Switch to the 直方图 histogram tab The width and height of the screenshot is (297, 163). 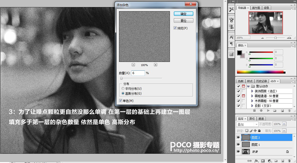pos(256,8)
